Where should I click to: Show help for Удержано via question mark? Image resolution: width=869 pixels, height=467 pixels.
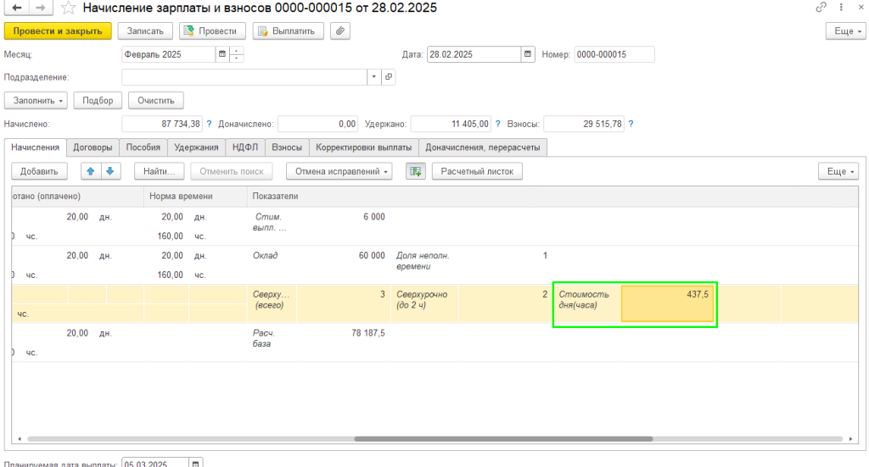497,124
